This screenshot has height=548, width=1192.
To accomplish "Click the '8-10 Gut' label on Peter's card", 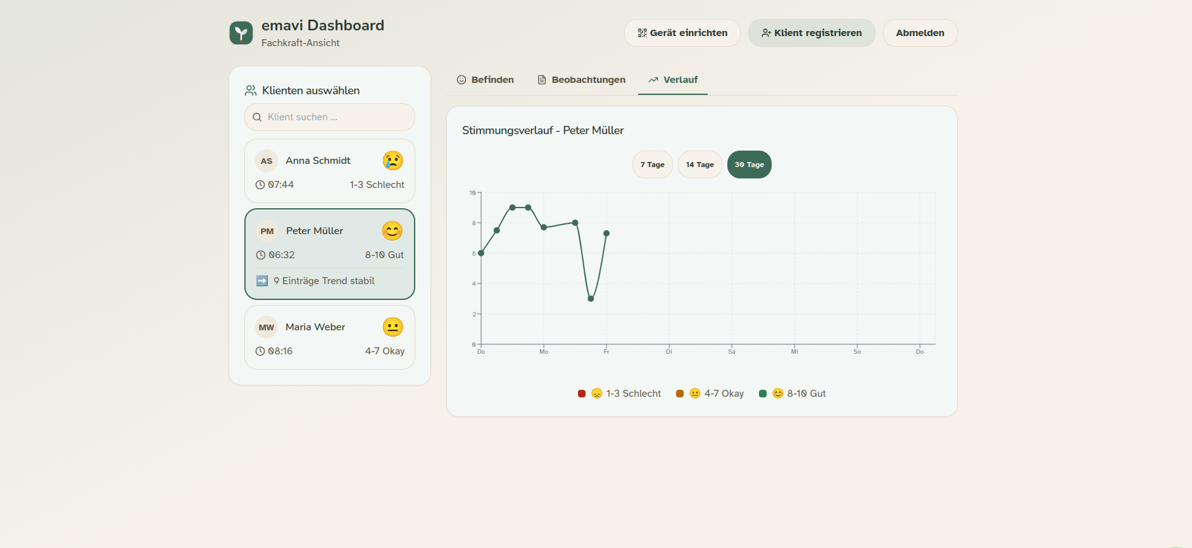I will tap(384, 255).
